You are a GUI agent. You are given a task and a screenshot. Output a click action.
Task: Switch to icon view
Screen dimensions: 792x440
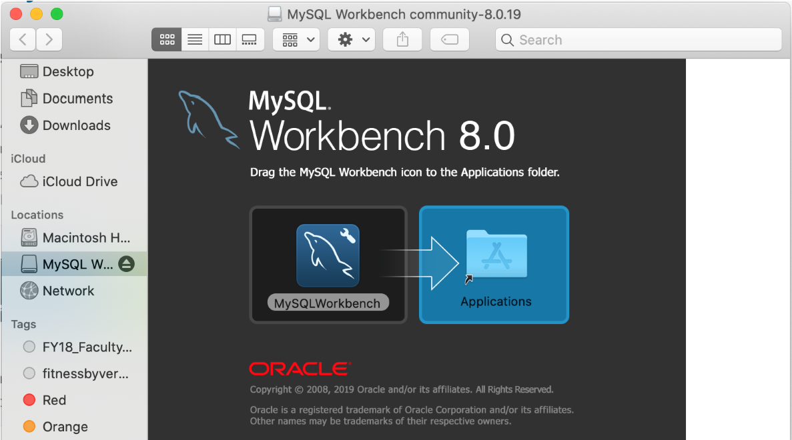(x=166, y=39)
